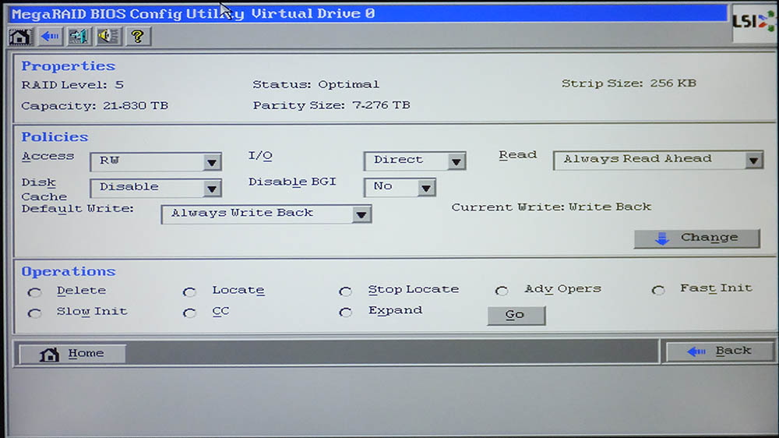Open the Disk Cache dropdown showing Disable
The image size is (779, 438).
(156, 188)
